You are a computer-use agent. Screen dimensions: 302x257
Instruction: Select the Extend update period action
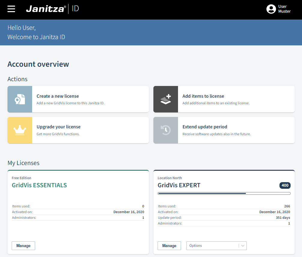click(224, 130)
